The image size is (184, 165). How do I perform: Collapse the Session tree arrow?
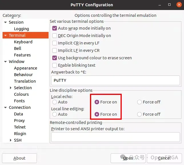pos(5,22)
